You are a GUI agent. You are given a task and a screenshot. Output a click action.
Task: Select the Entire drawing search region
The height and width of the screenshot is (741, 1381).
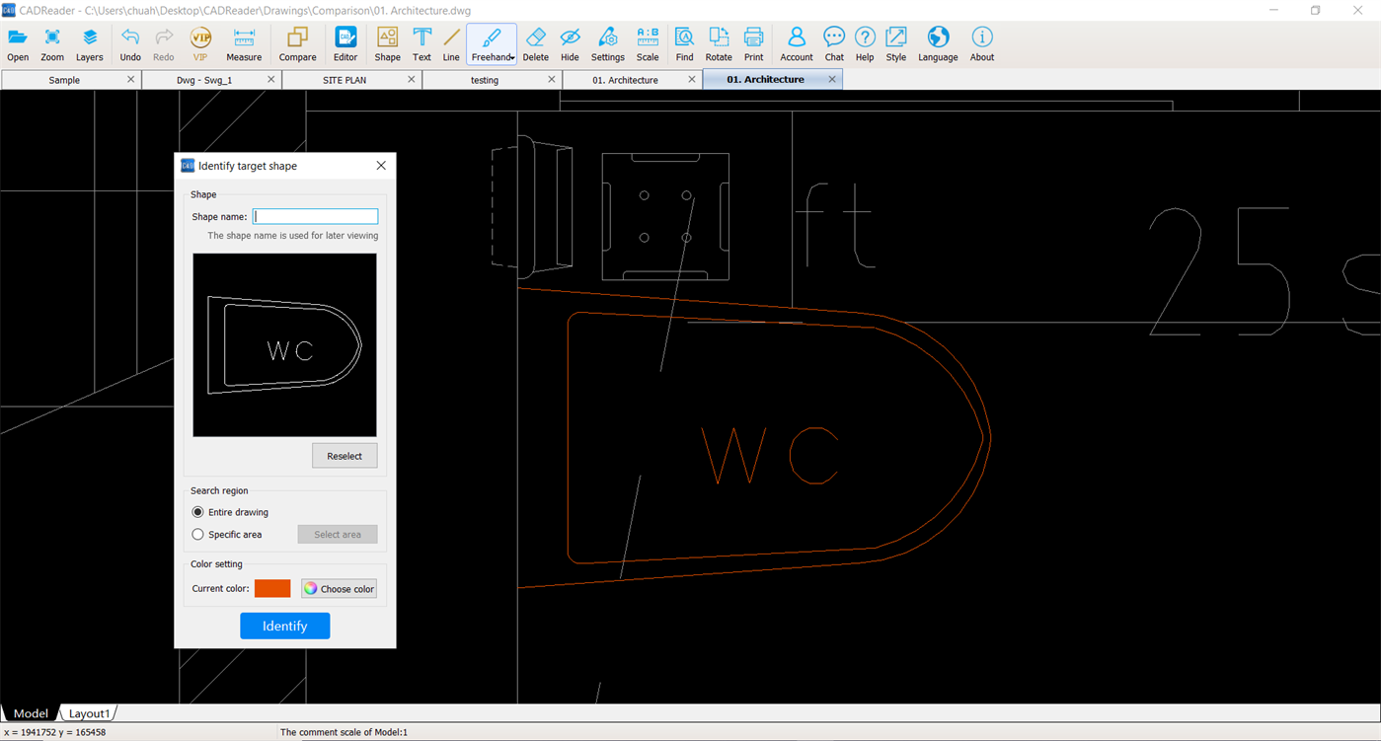click(197, 512)
